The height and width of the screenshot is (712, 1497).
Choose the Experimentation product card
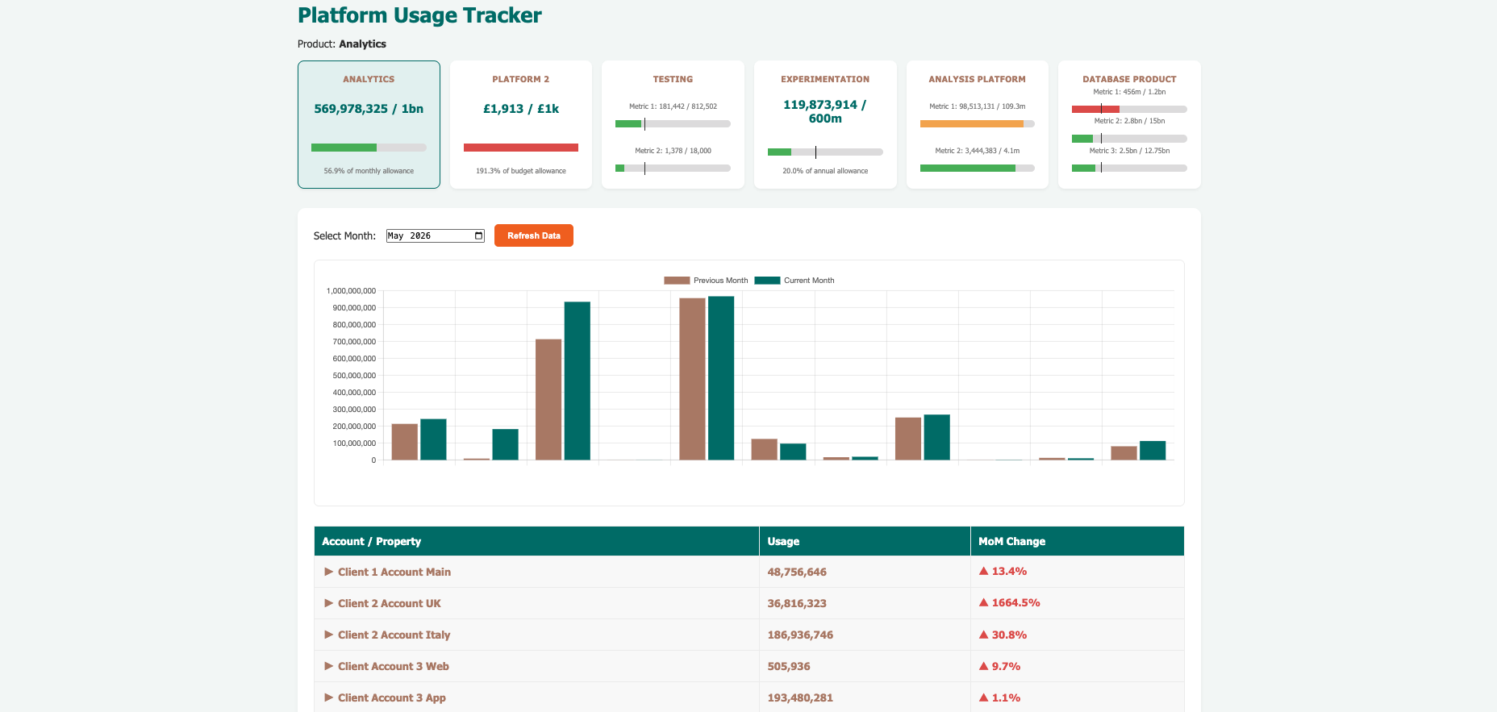pyautogui.click(x=825, y=124)
